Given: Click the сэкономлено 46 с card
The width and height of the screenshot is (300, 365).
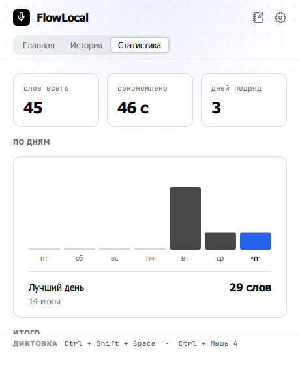Looking at the screenshot, I should coord(150,100).
